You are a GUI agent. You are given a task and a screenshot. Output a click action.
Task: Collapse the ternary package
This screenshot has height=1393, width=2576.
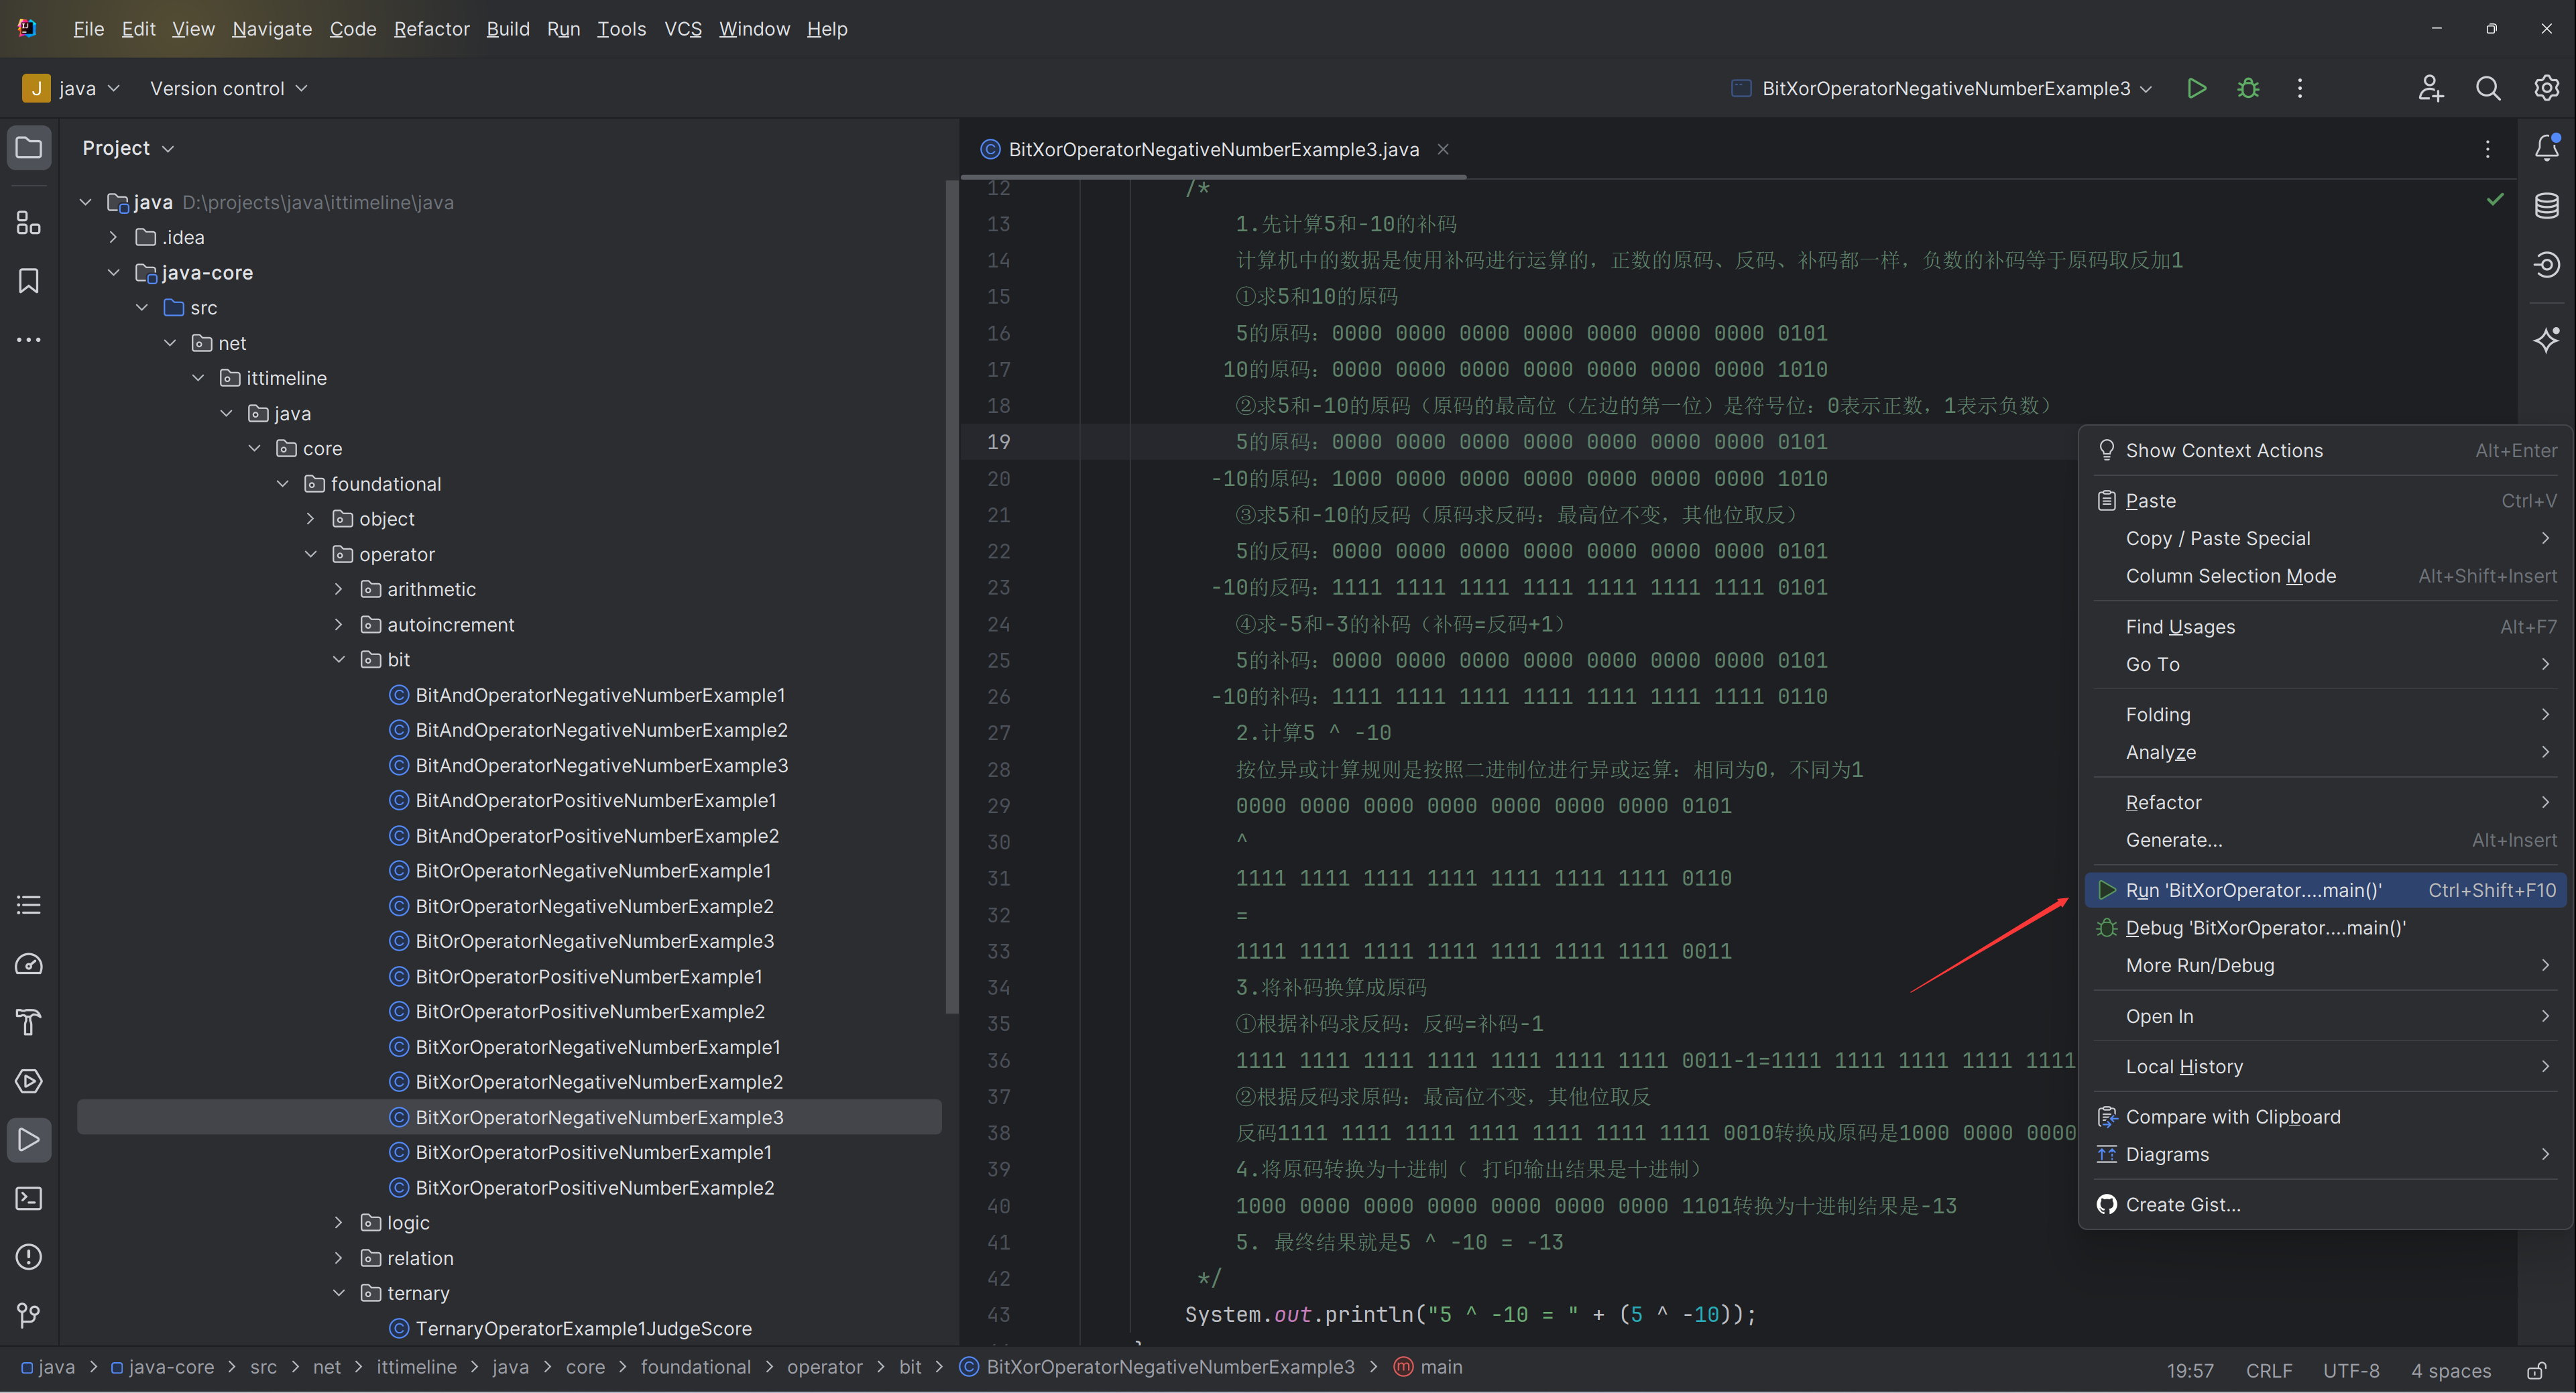point(338,1292)
